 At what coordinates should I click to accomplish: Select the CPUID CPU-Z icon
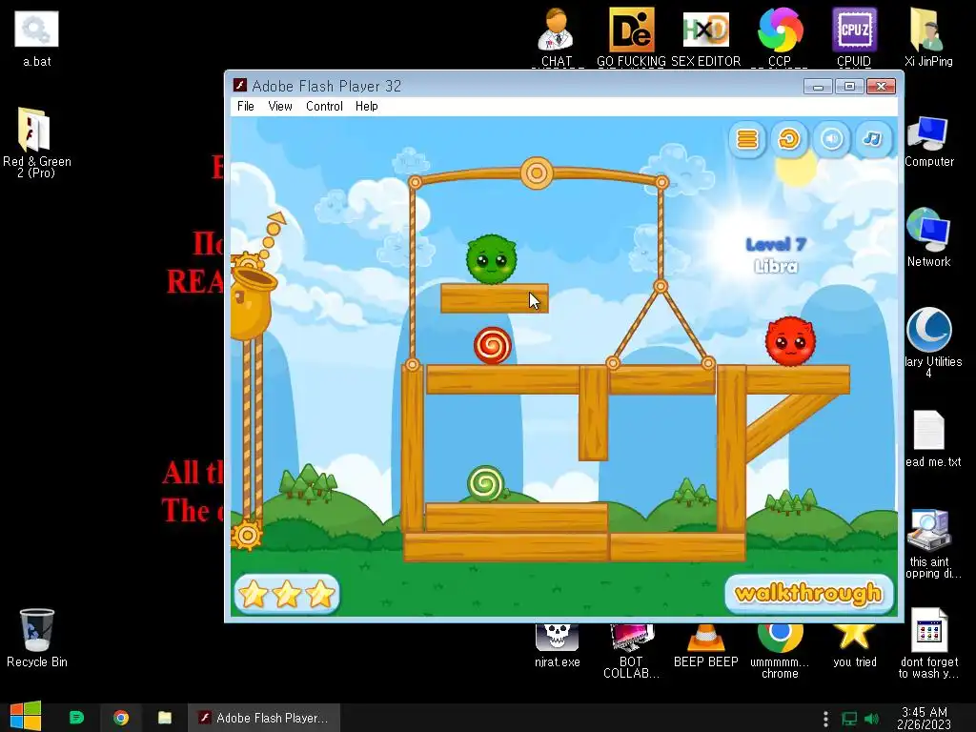(x=854, y=37)
